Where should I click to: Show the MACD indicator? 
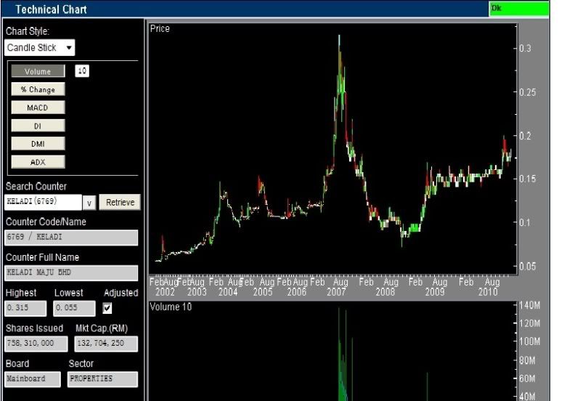pos(38,108)
